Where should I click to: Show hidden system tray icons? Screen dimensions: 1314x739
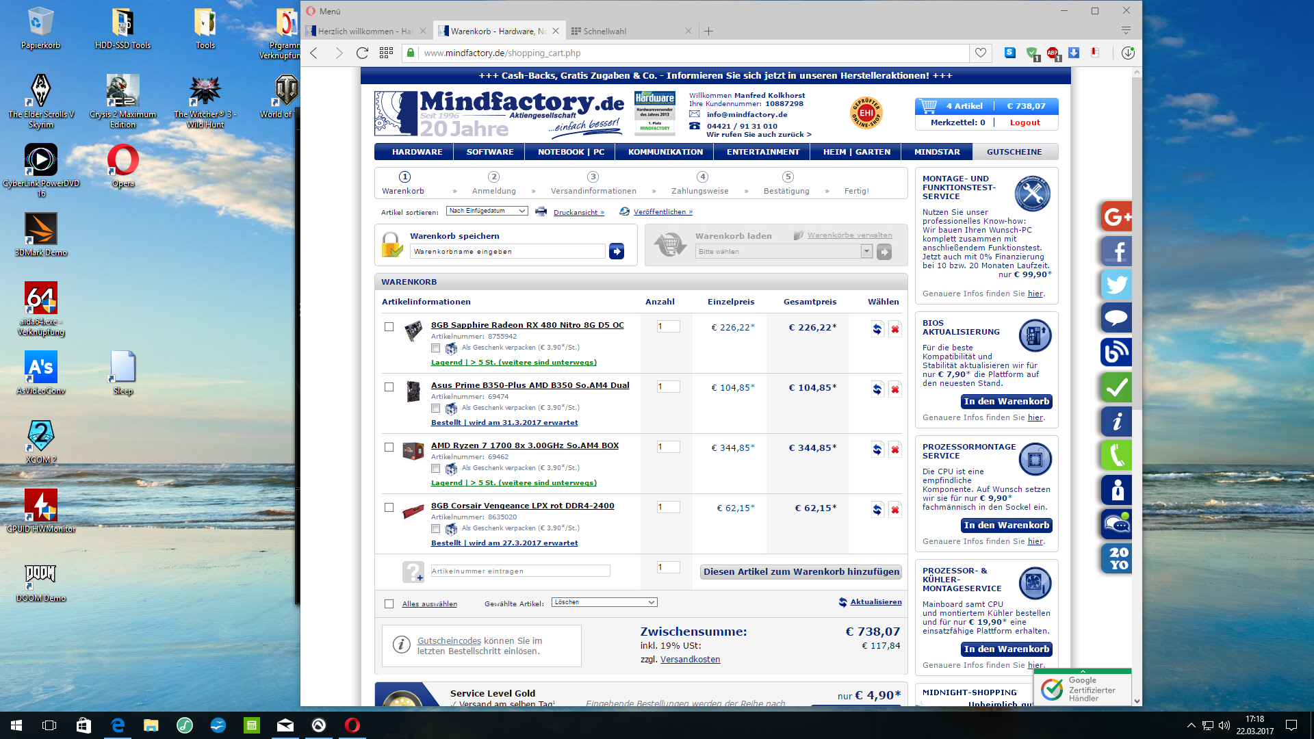click(x=1191, y=725)
